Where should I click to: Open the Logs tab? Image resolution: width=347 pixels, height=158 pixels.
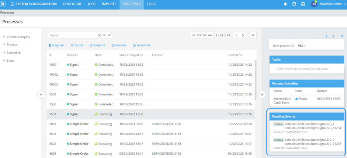point(151,4)
